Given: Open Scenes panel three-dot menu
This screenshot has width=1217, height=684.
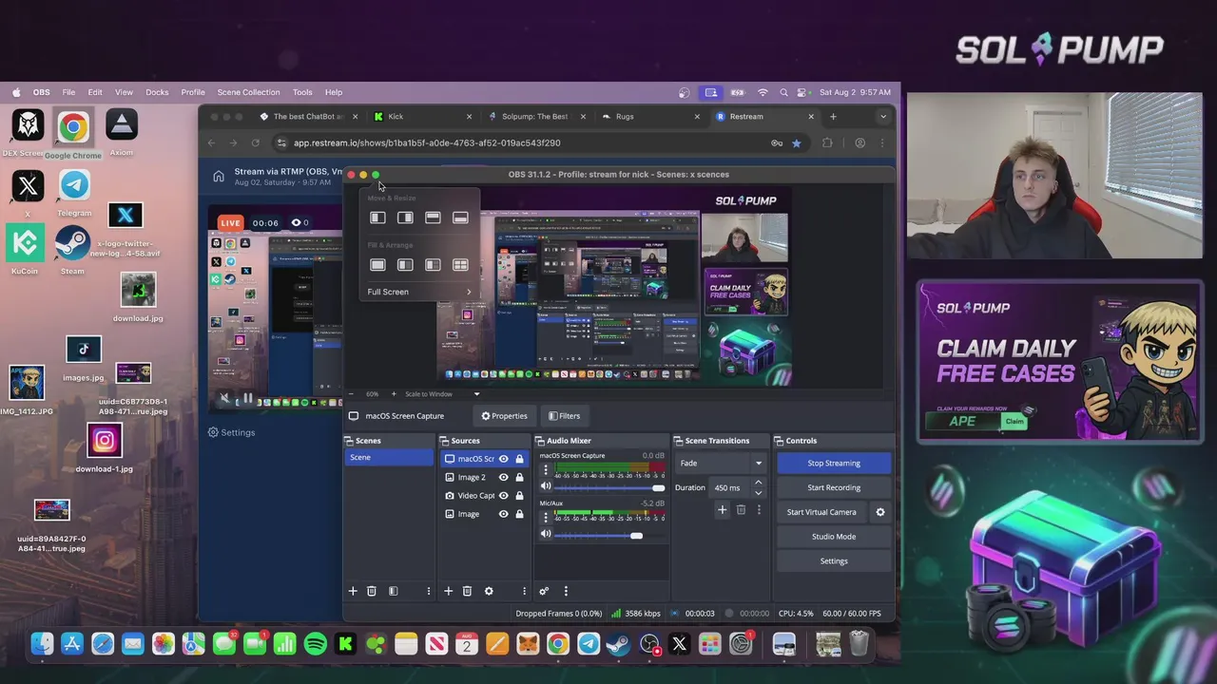Looking at the screenshot, I should tap(428, 591).
